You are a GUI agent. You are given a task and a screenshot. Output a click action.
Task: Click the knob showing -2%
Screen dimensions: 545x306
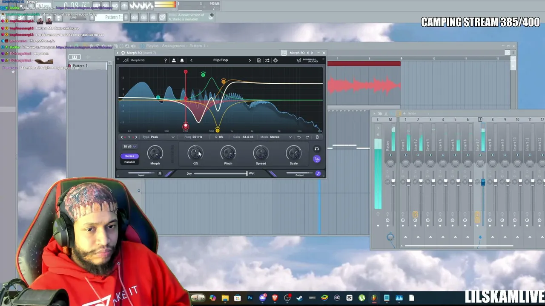click(195, 153)
